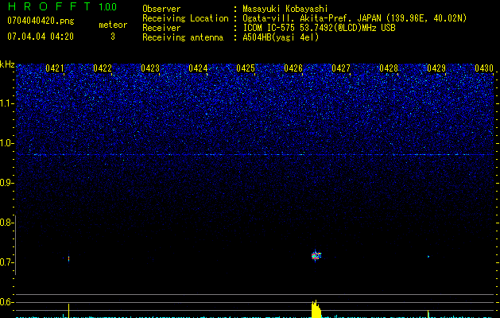
Task: Click the Receiving Location value text
Action: coord(355,18)
